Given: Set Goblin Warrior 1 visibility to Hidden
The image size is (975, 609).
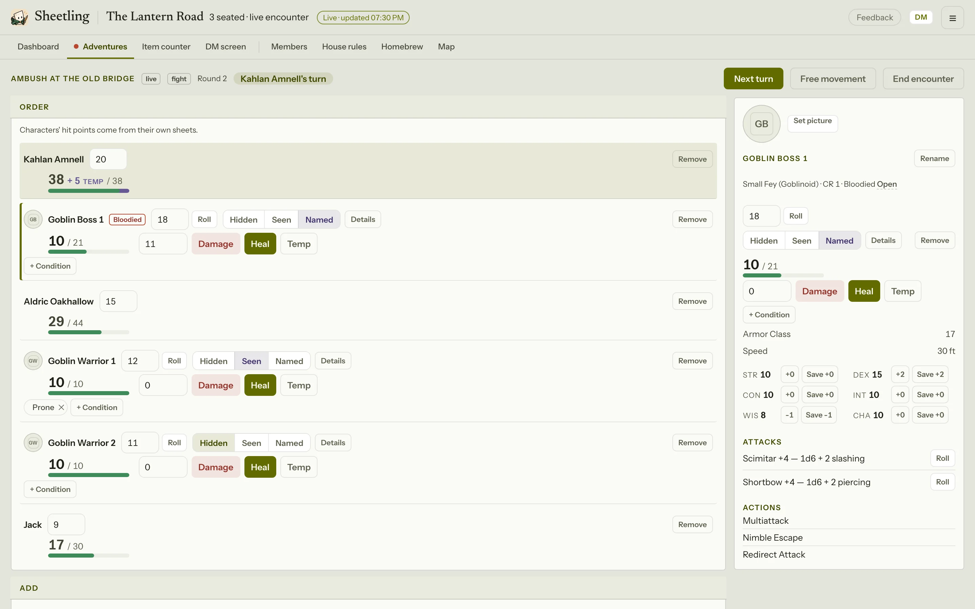Looking at the screenshot, I should [x=214, y=361].
